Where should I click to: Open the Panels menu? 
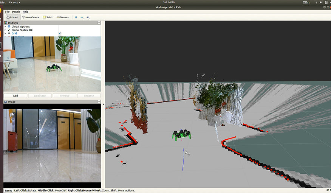point(16,12)
